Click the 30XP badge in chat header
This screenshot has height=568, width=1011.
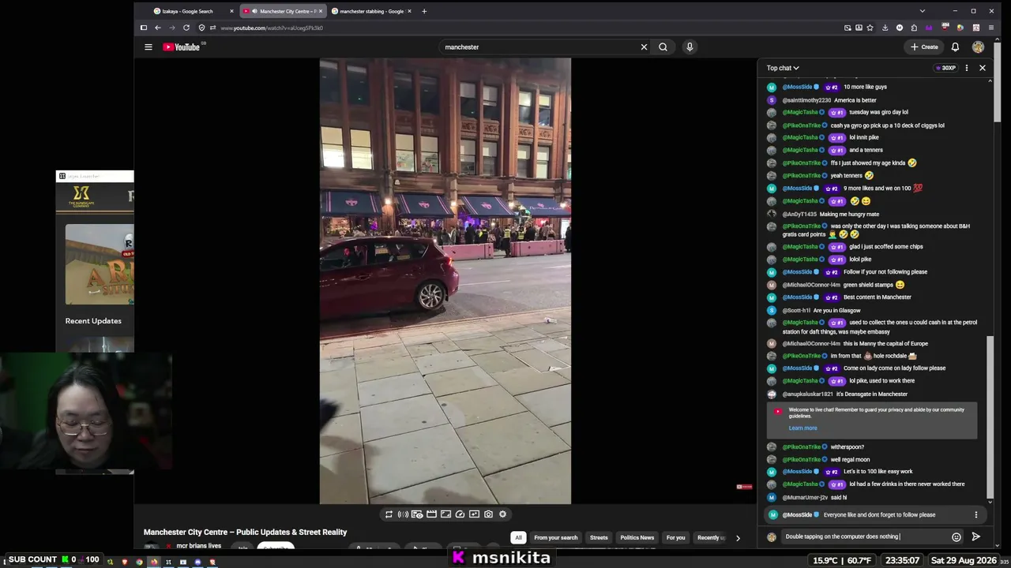(x=946, y=68)
